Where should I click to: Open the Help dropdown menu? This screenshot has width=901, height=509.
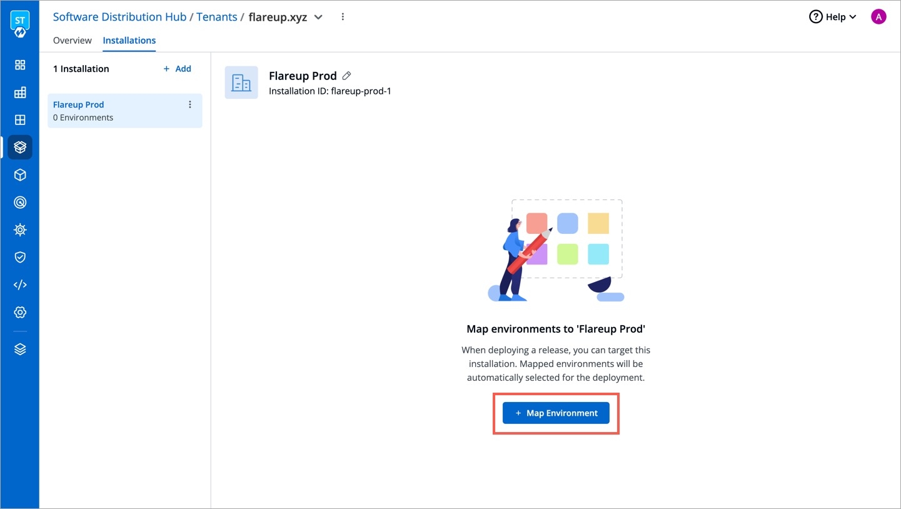834,17
